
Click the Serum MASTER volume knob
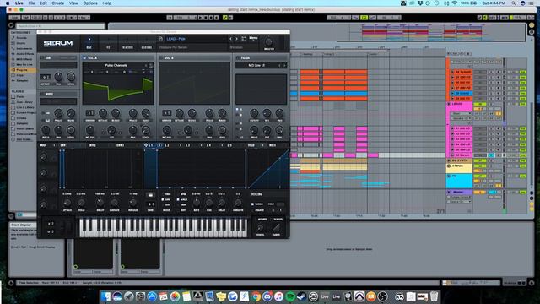pyautogui.click(x=269, y=42)
